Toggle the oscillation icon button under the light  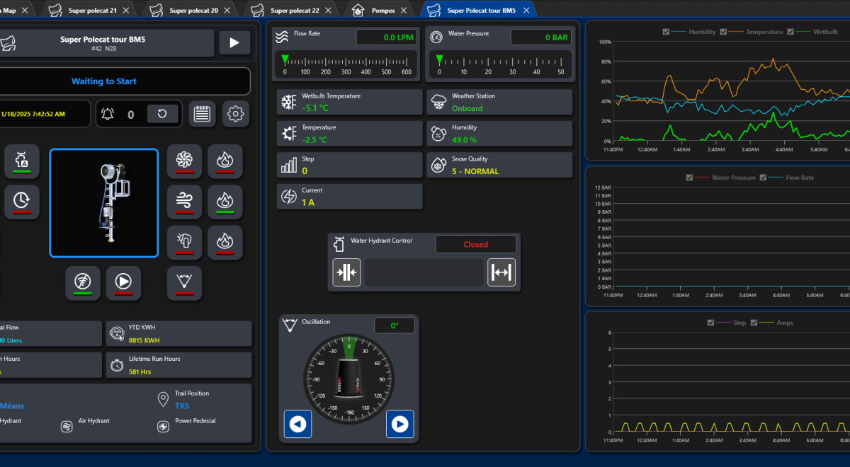click(x=184, y=283)
